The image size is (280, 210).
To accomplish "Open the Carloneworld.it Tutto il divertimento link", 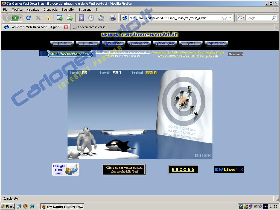I will click(x=188, y=52).
